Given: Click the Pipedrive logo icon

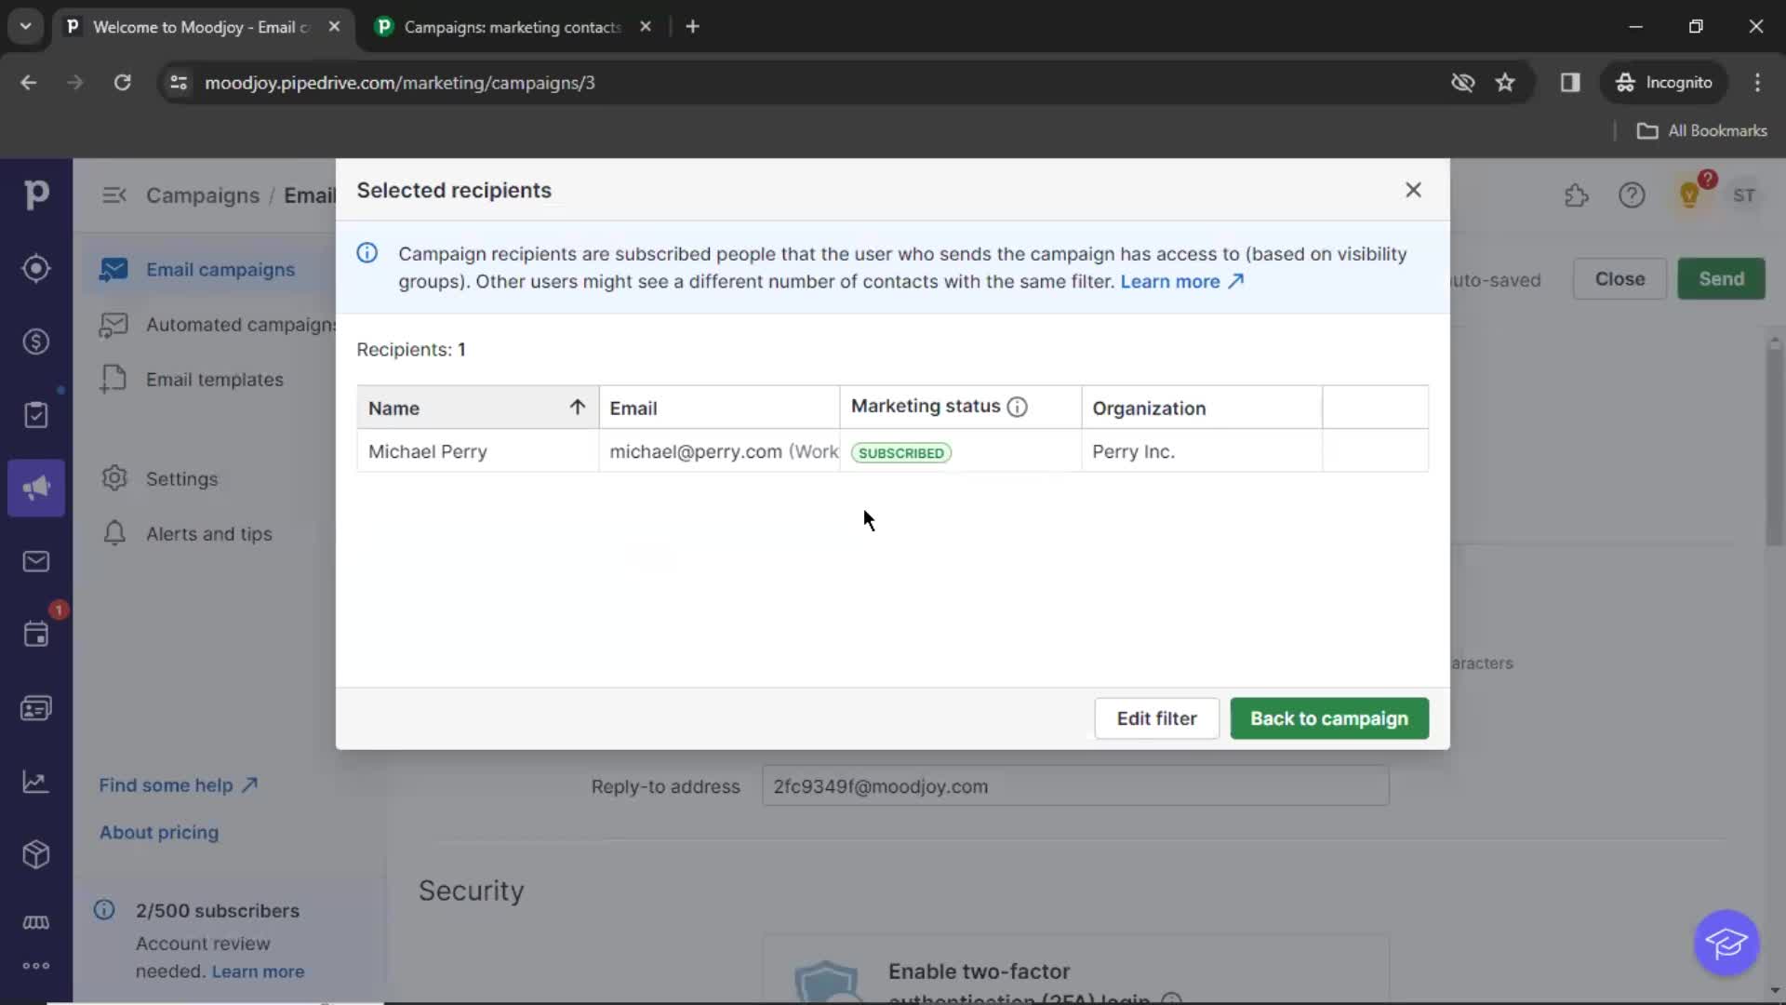Looking at the screenshot, I should pos(36,194).
